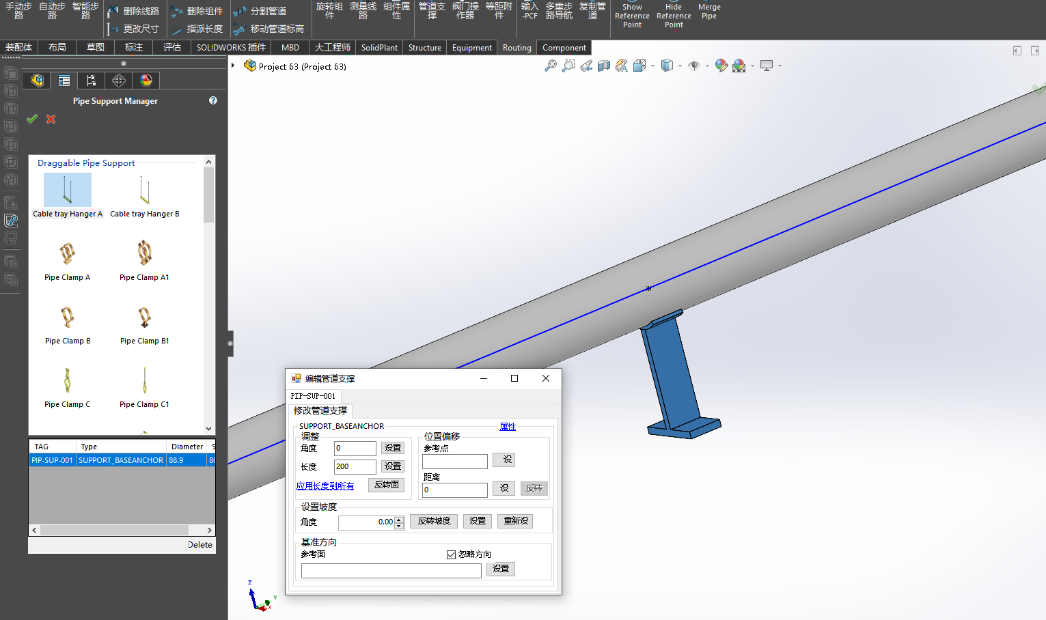Choose Pipe Clamp B support

pos(68,324)
